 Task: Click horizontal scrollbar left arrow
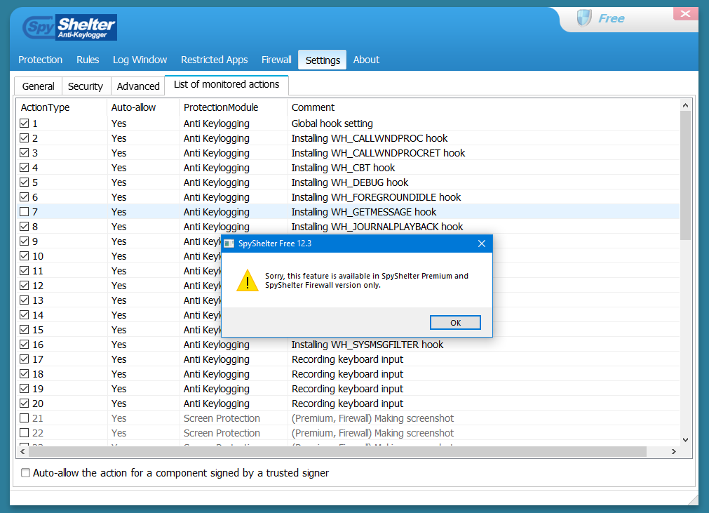[22, 451]
